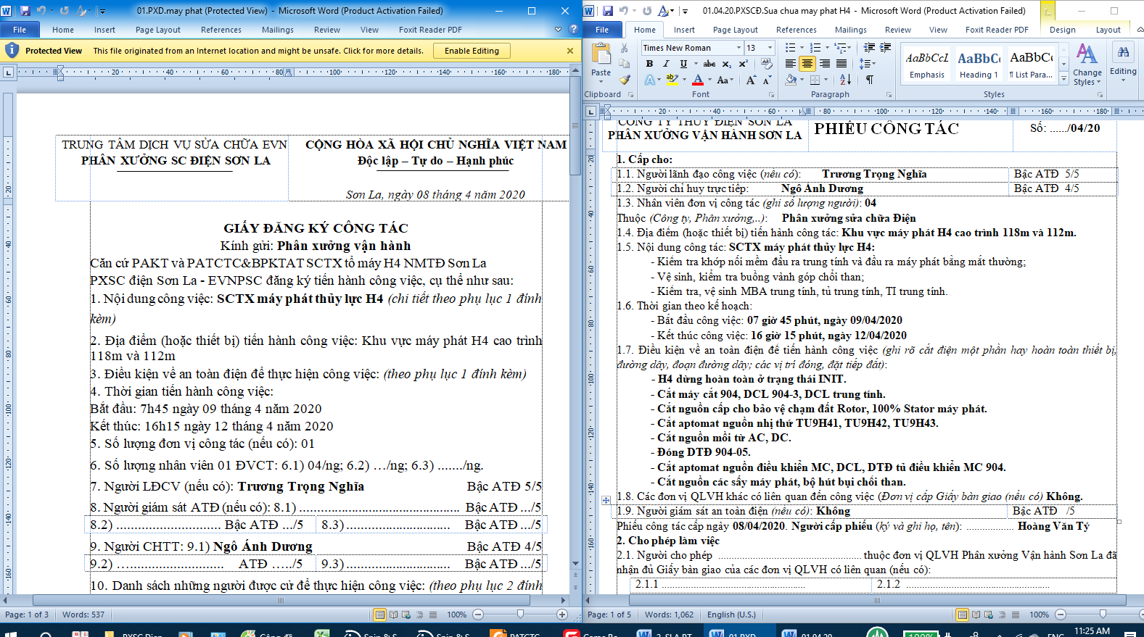Viewport: 1144px width, 637px height.
Task: Click the right window's zoom slider handle
Action: tap(1102, 615)
